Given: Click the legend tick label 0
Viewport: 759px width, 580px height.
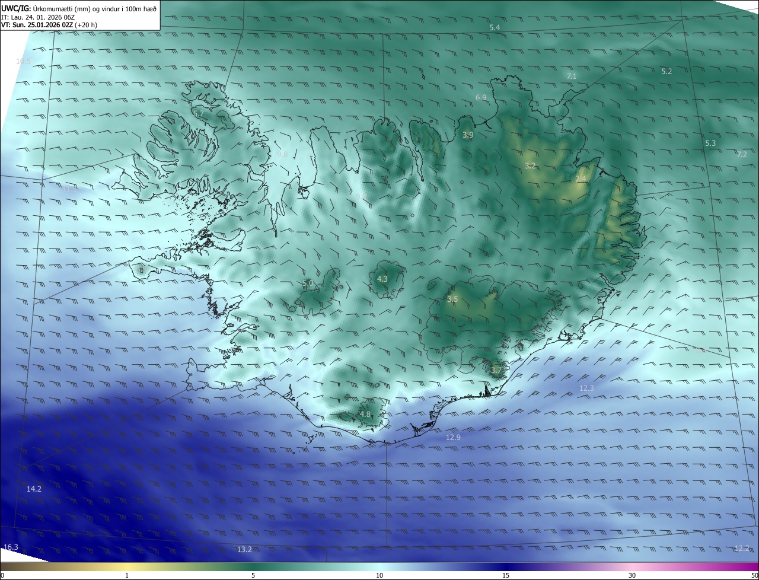Looking at the screenshot, I should click(x=2, y=575).
